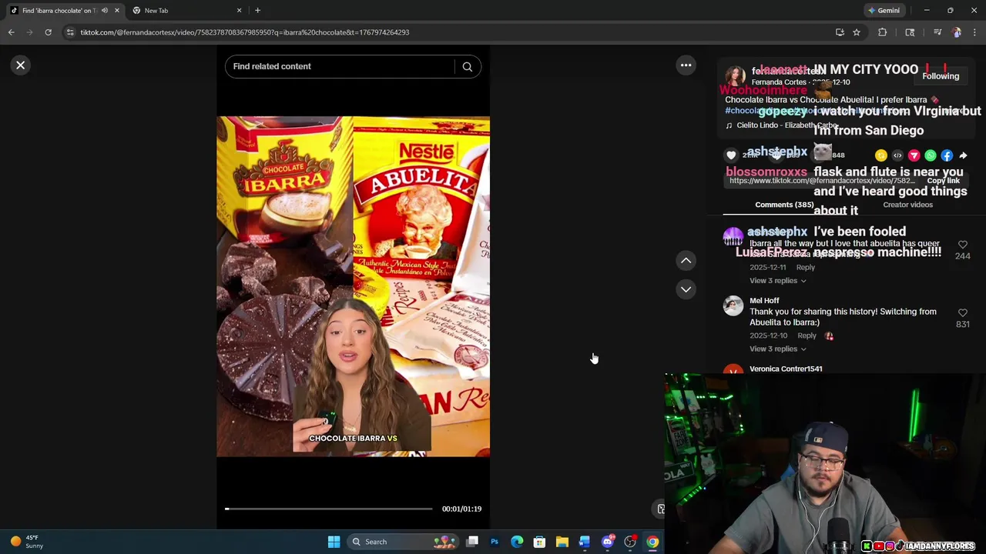Send to friends with red paper-plane icon

tap(914, 155)
